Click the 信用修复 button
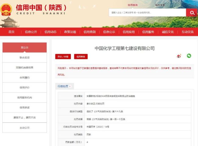 [x=81, y=56]
